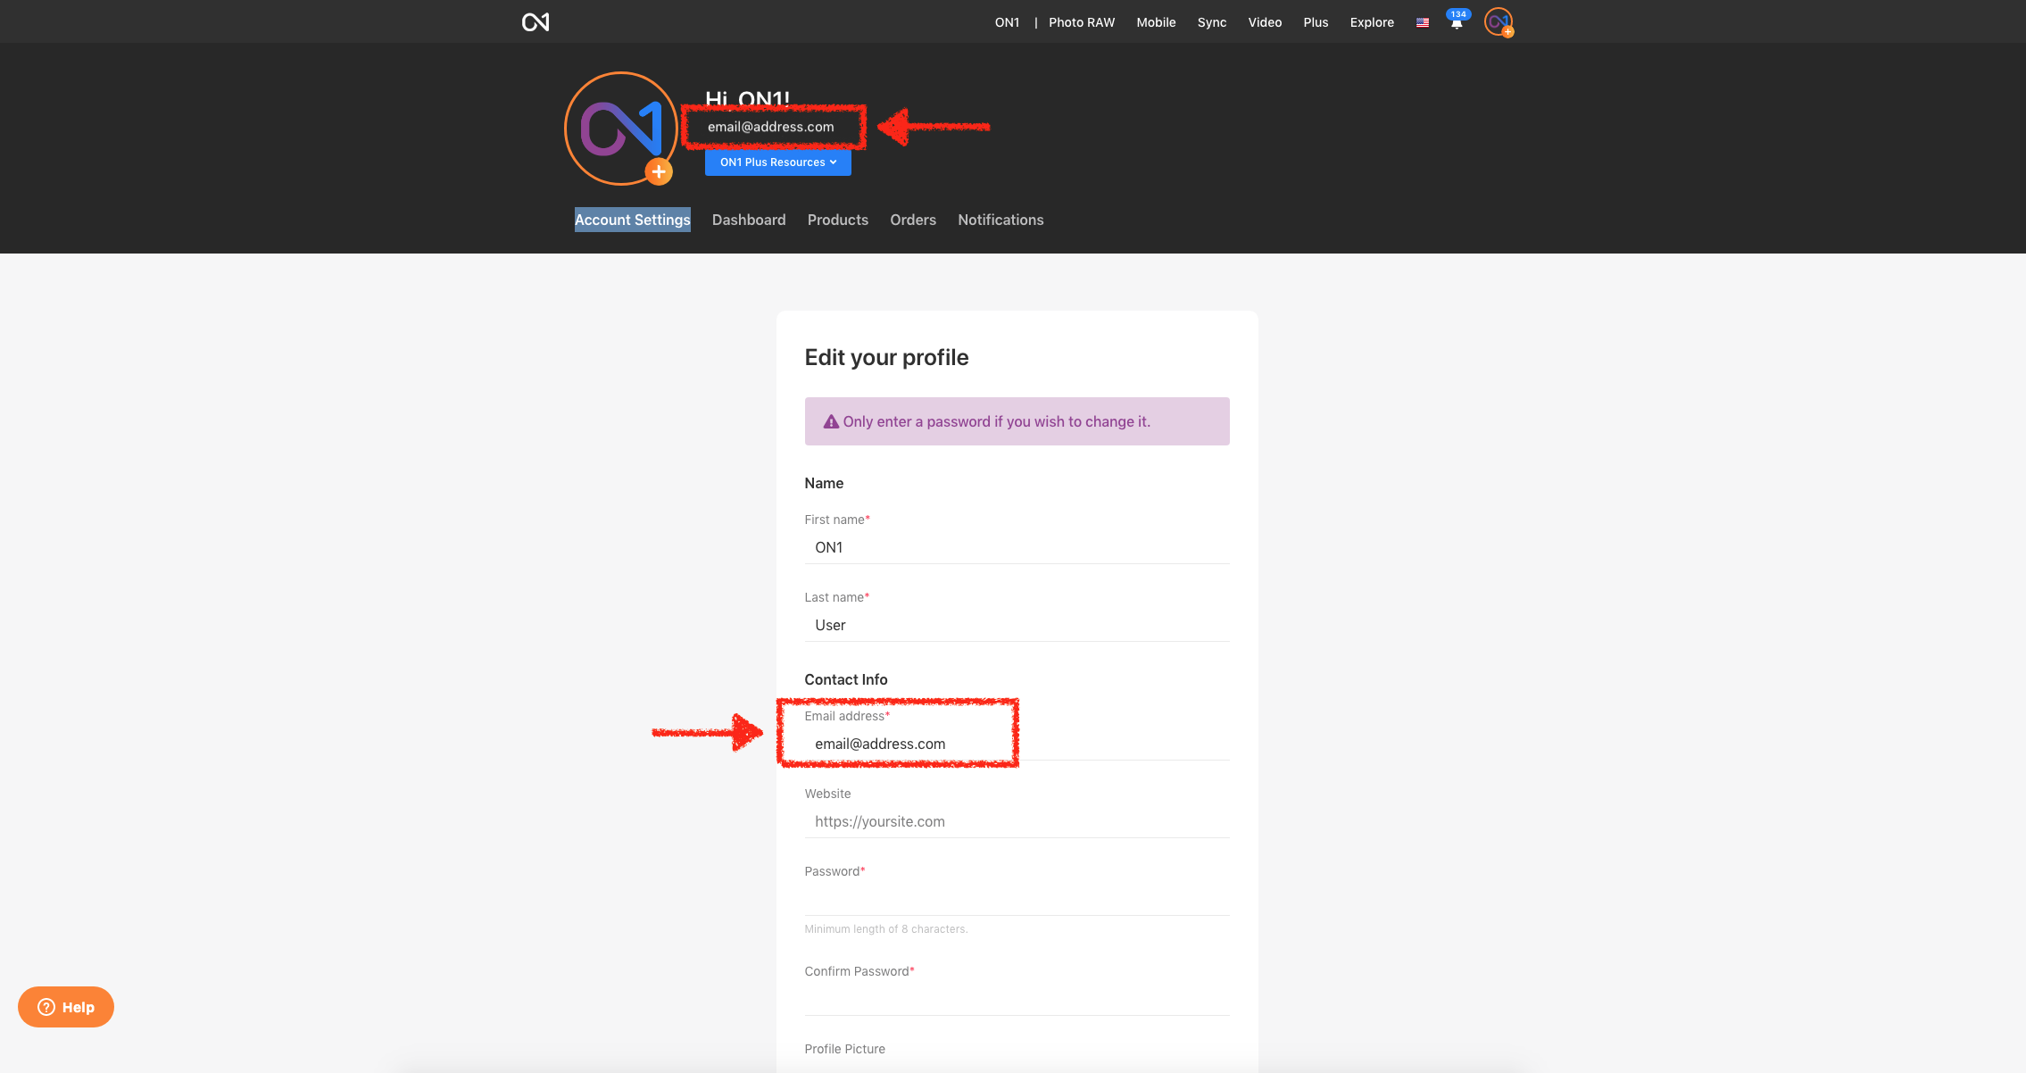Go to the Orders tab

pos(912,220)
